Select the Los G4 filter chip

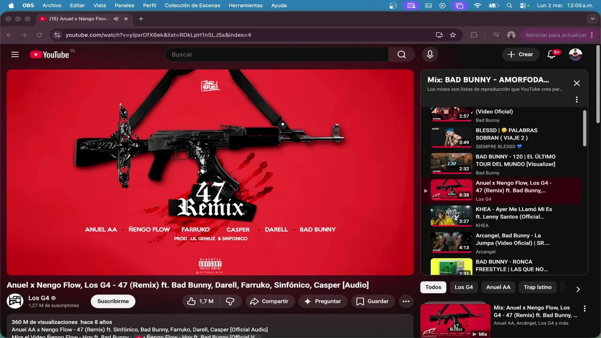[463, 287]
